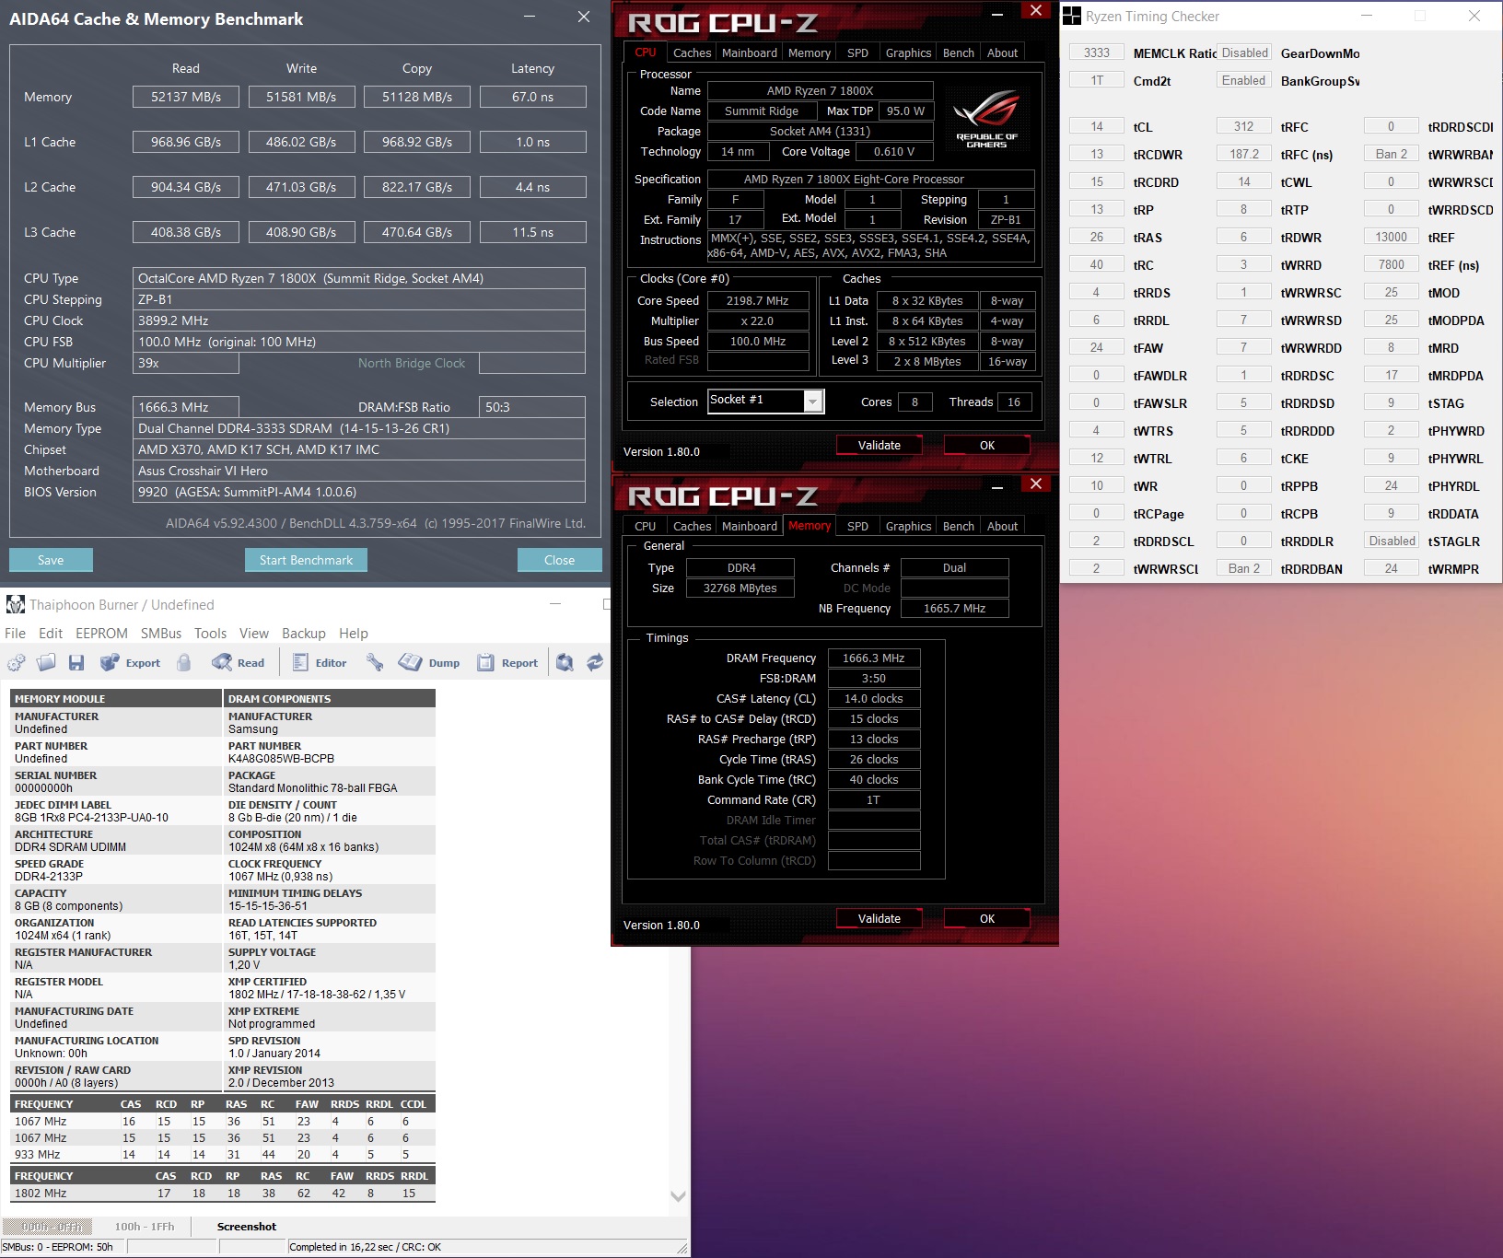The width and height of the screenshot is (1503, 1258).
Task: Click the magnifier search icon in Thaiphoon toolbar
Action: coord(565,662)
